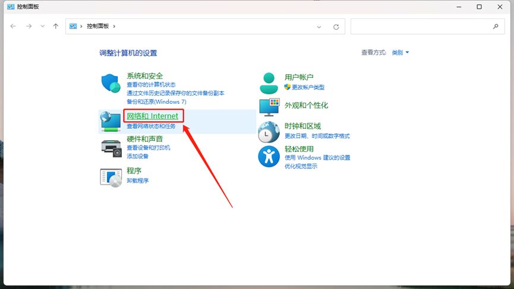Click the Ease of Access icon

coord(269,157)
